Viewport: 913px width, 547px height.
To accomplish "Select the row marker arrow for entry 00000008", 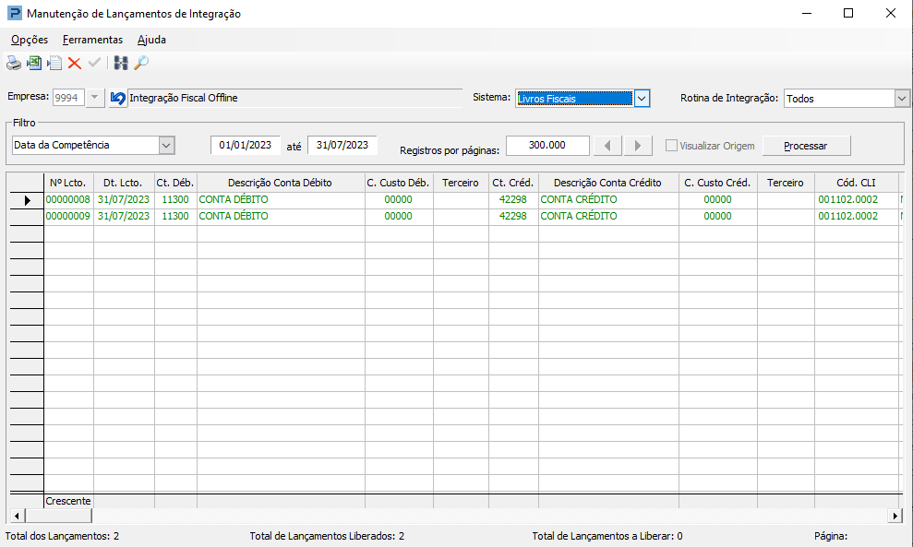I will 27,200.
